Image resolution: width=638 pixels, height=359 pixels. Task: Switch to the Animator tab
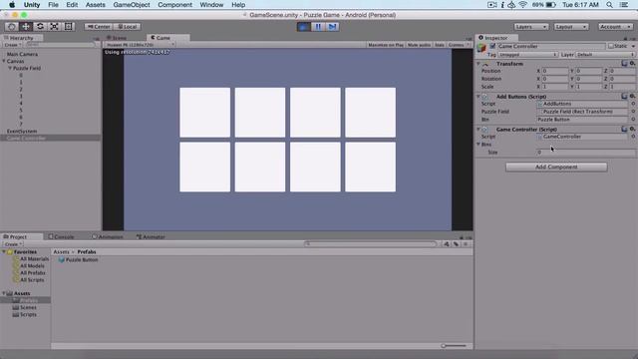pos(151,236)
